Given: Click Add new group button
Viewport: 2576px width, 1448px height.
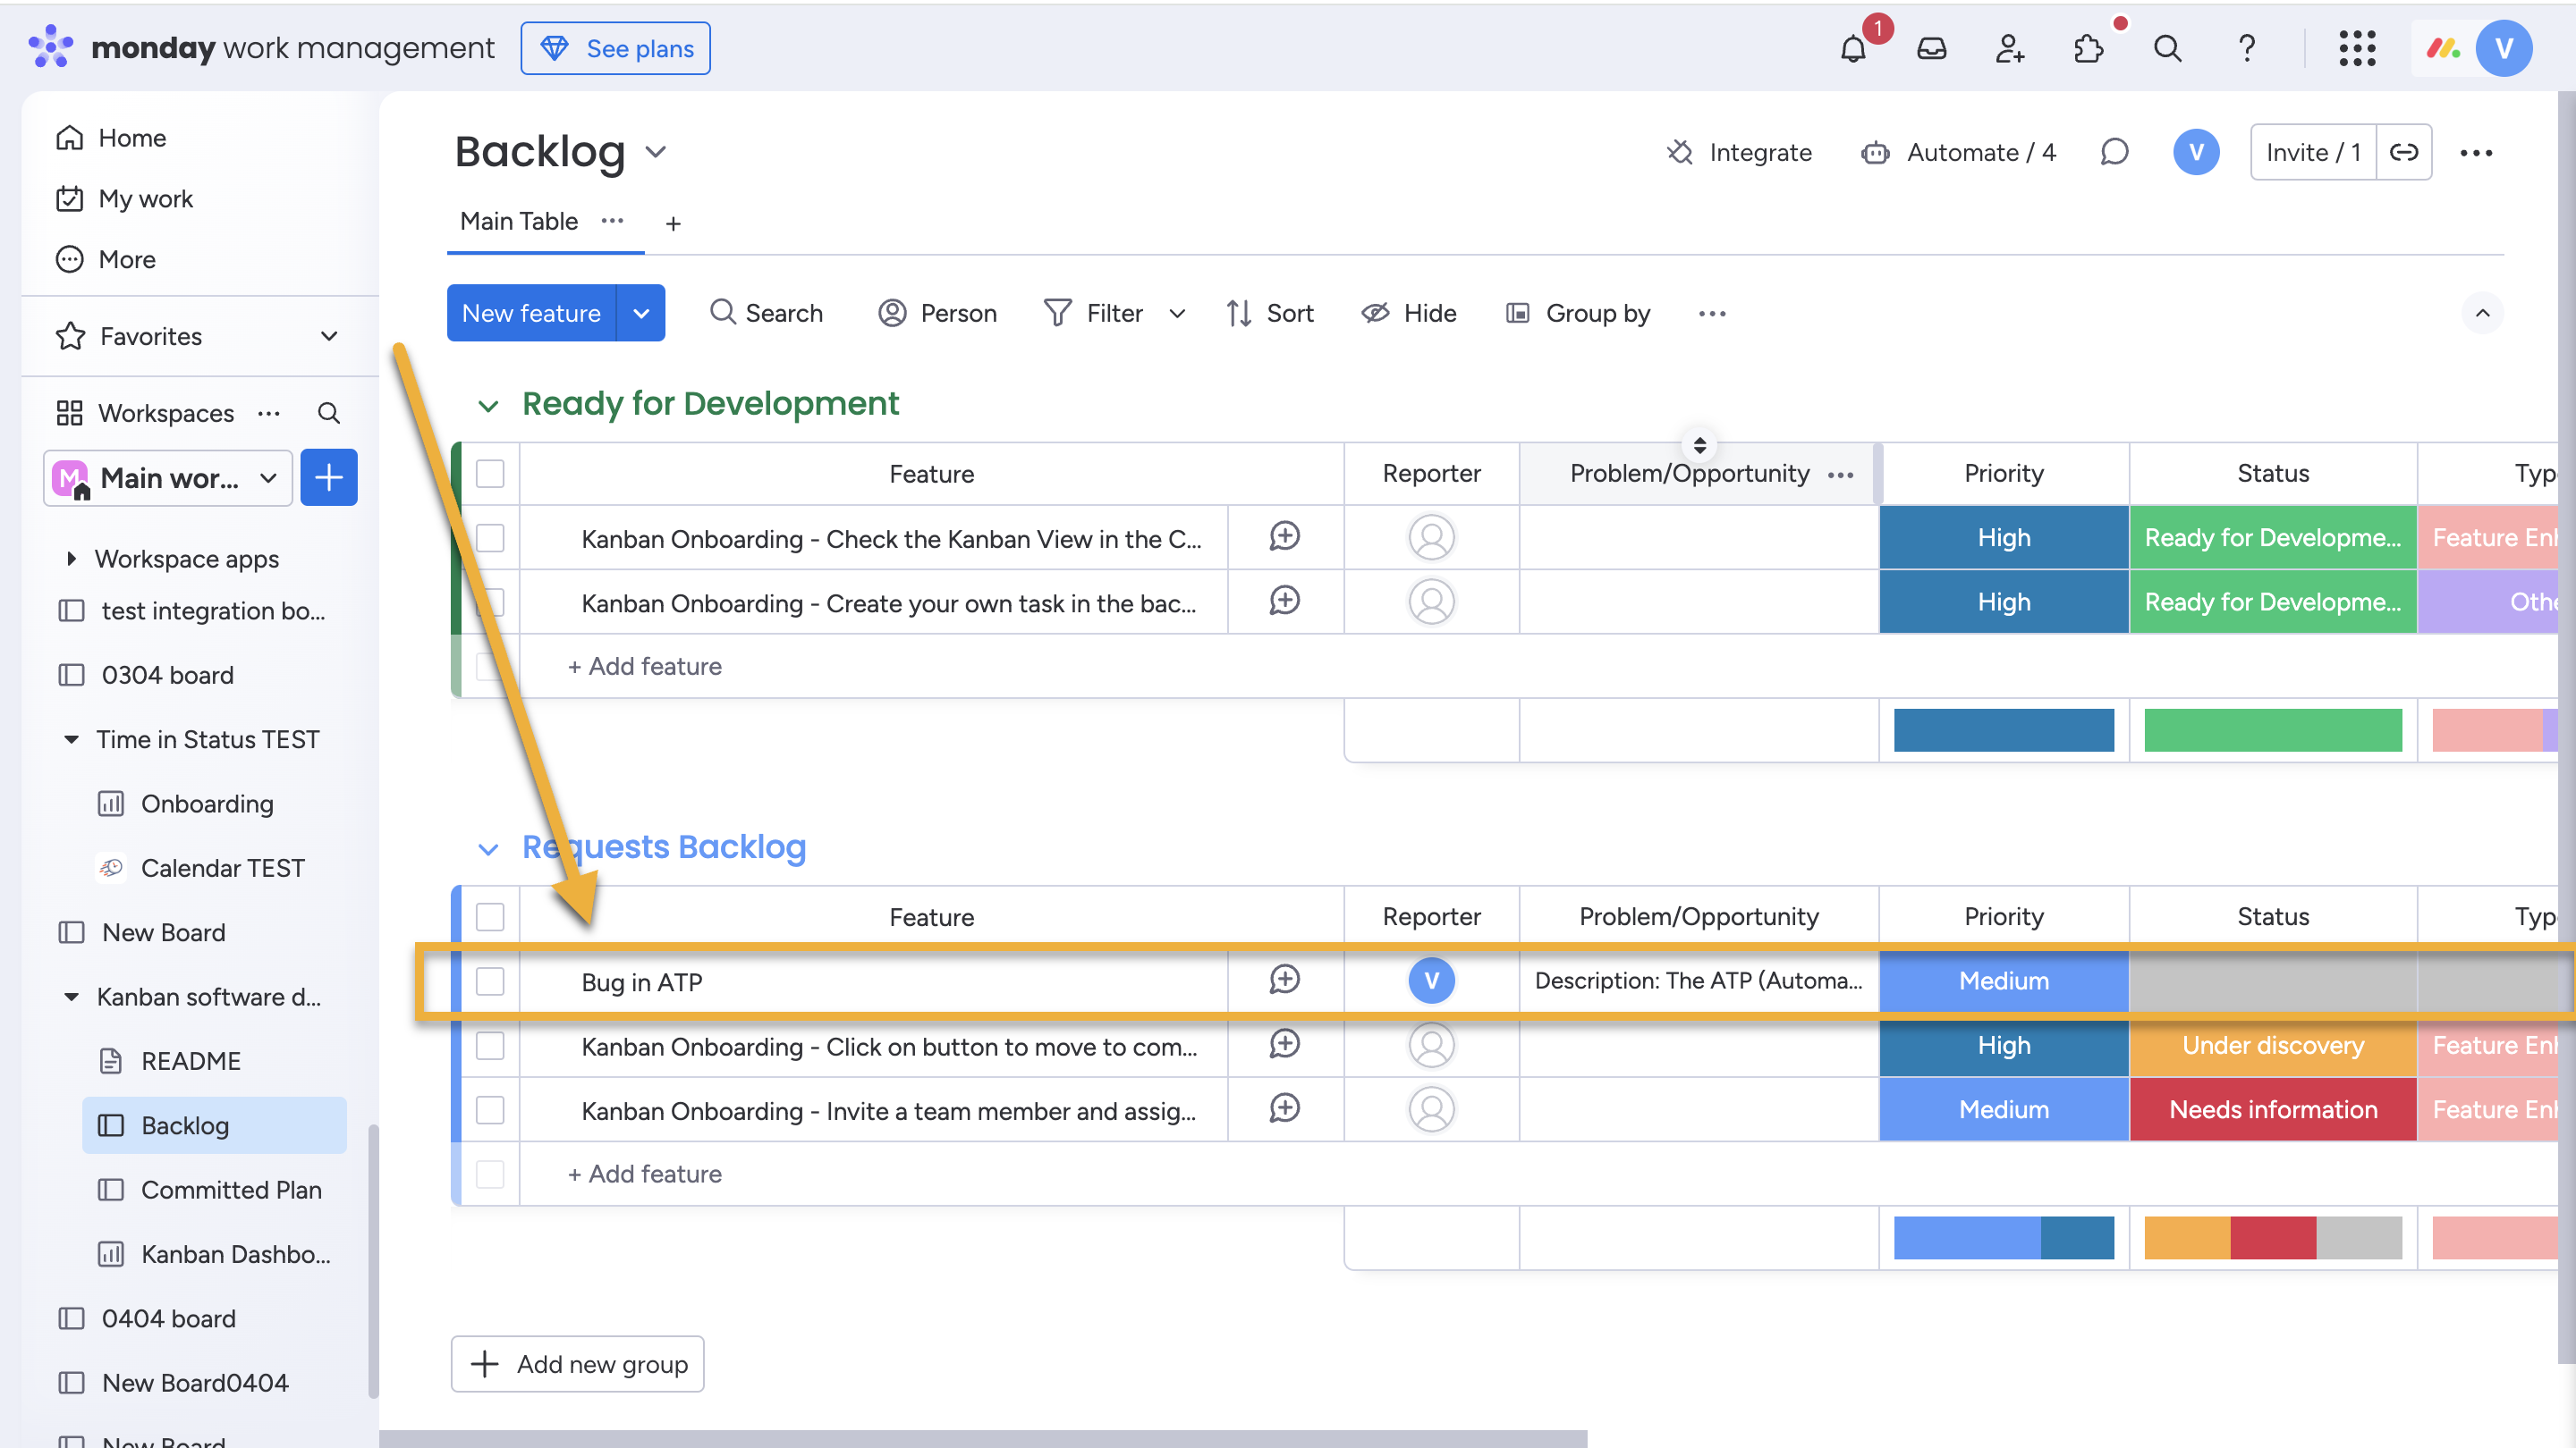Looking at the screenshot, I should (578, 1363).
